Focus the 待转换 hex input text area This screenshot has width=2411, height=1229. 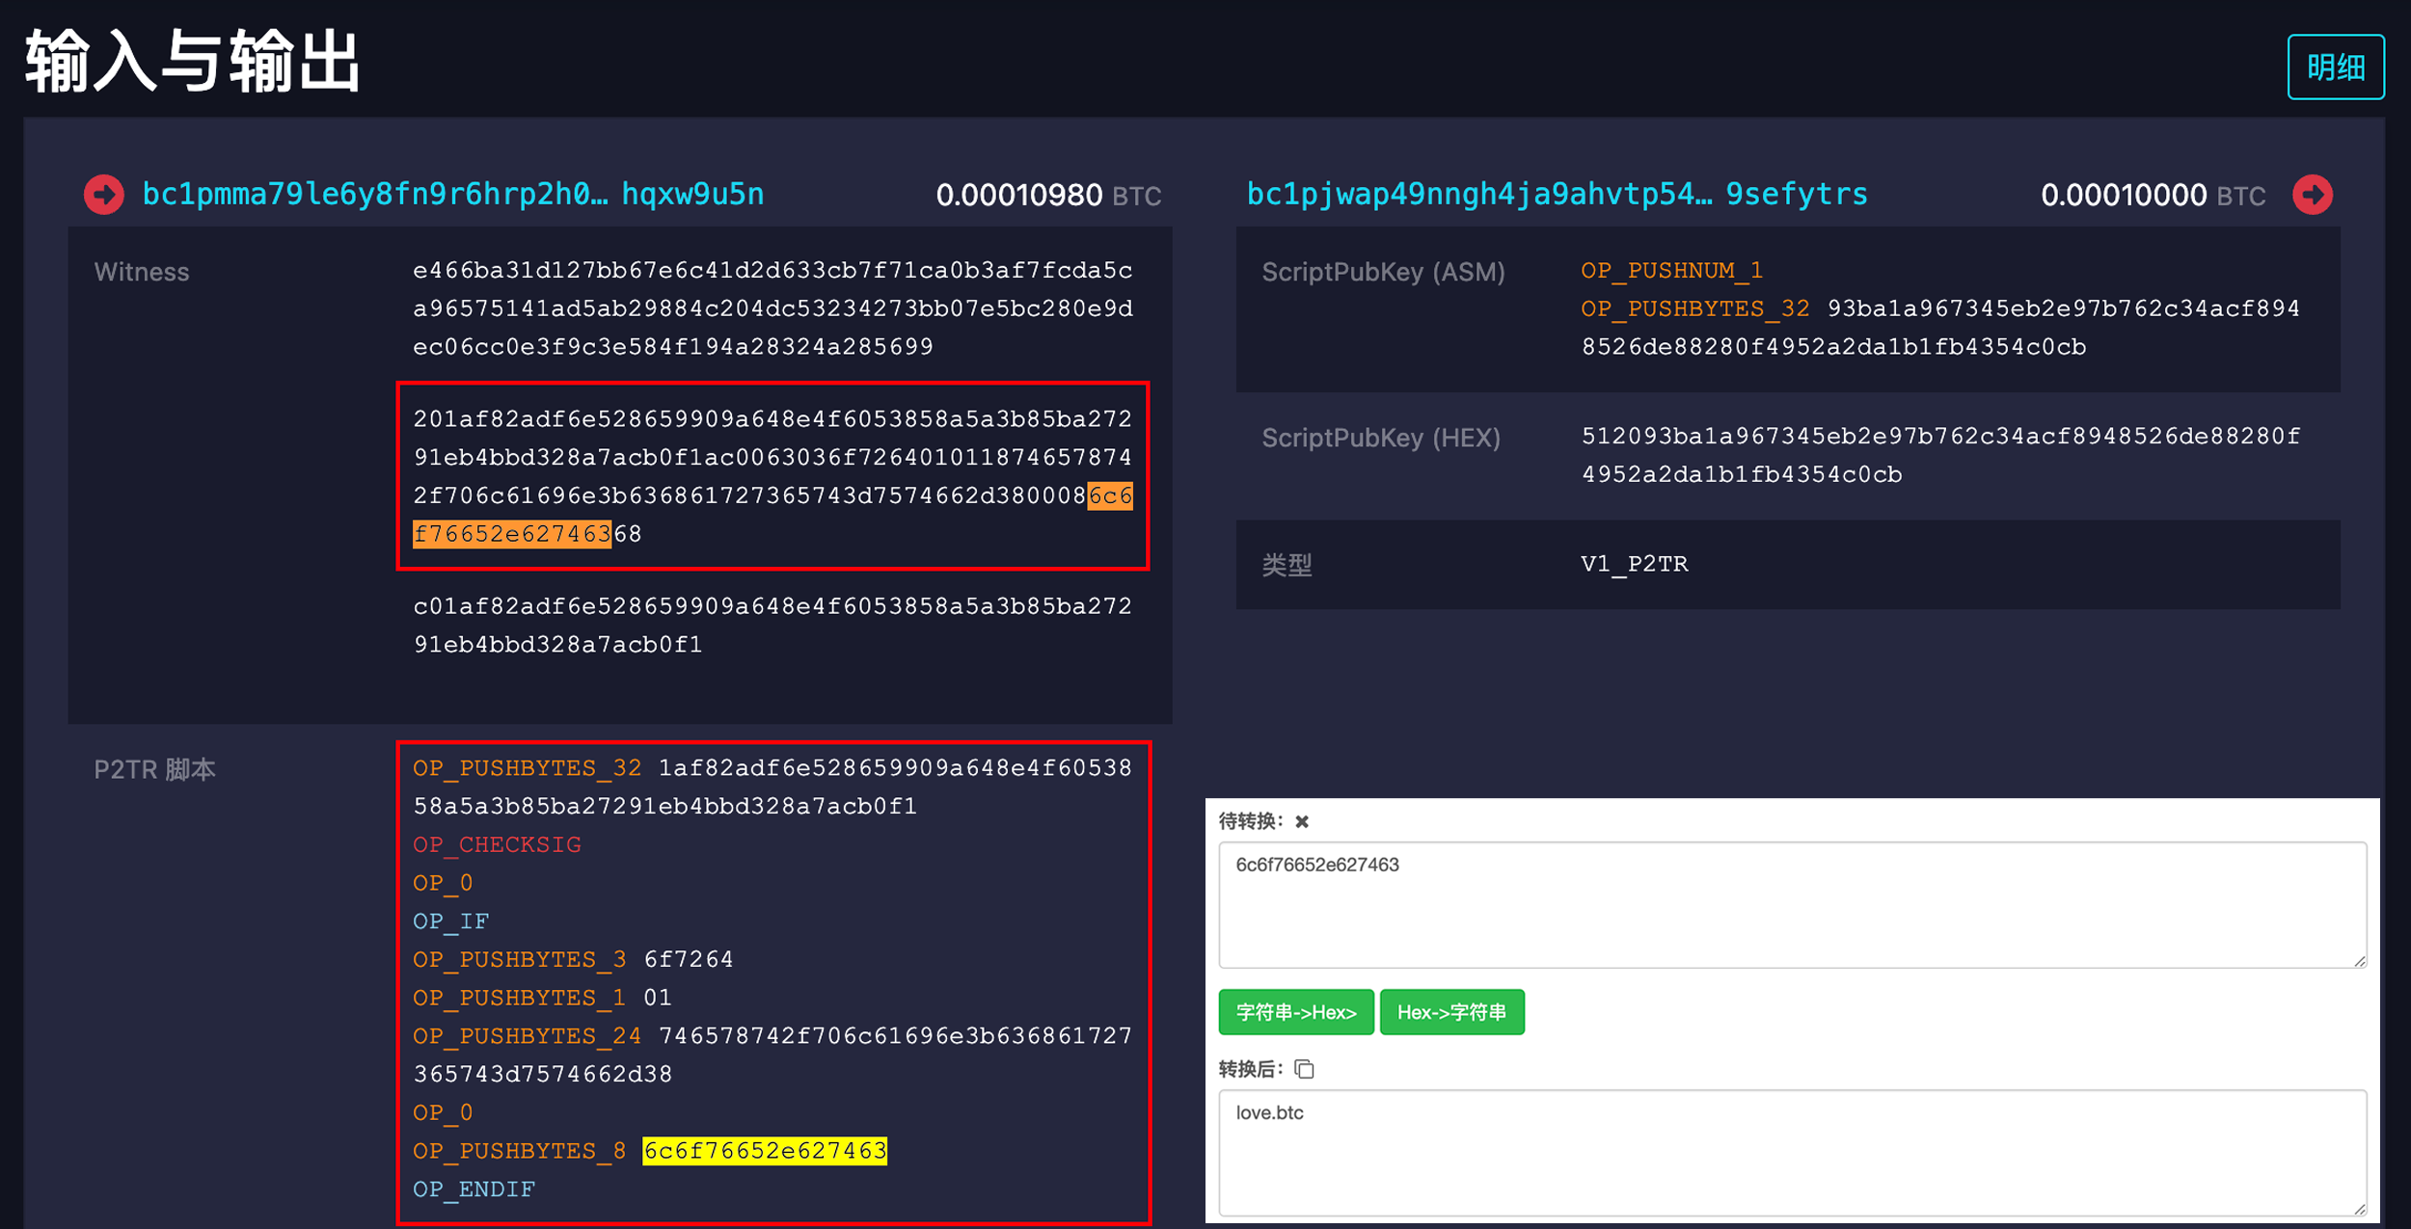(1791, 904)
